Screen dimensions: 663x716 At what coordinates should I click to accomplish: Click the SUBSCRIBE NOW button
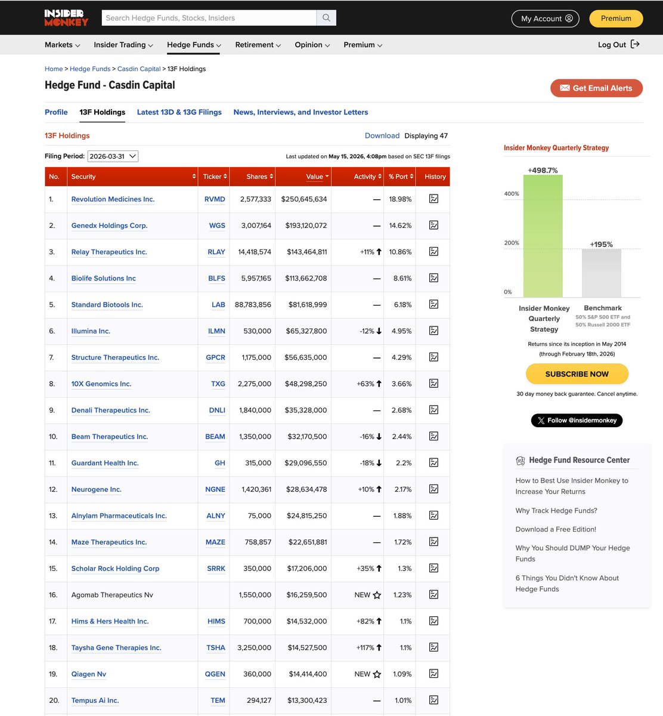tap(577, 374)
